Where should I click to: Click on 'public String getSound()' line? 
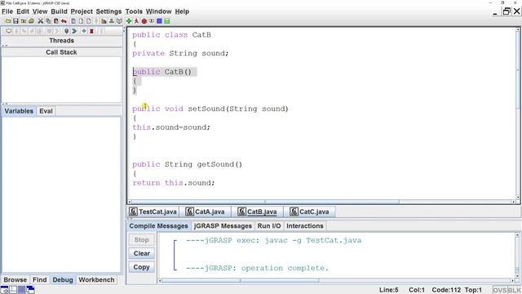[x=187, y=164]
